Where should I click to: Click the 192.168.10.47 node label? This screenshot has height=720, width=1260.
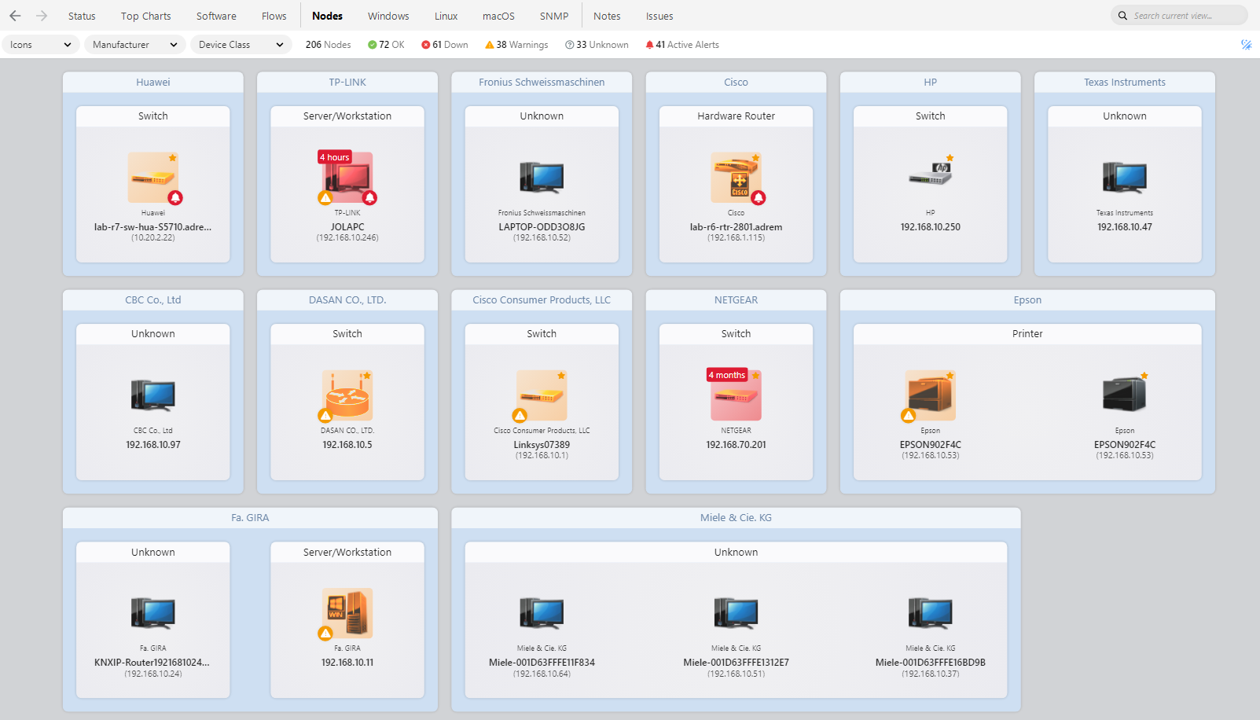1125,227
